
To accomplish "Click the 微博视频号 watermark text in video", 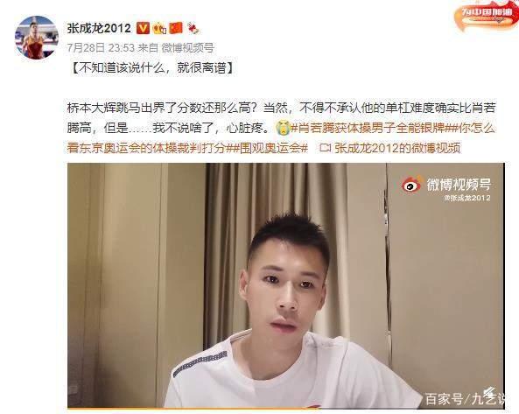I will [x=459, y=184].
